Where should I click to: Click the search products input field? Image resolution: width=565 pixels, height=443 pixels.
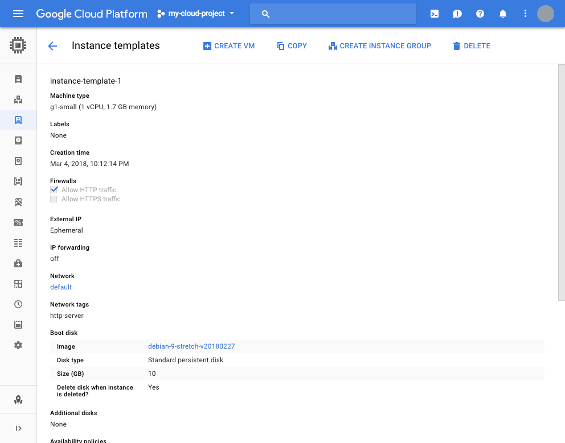point(333,14)
